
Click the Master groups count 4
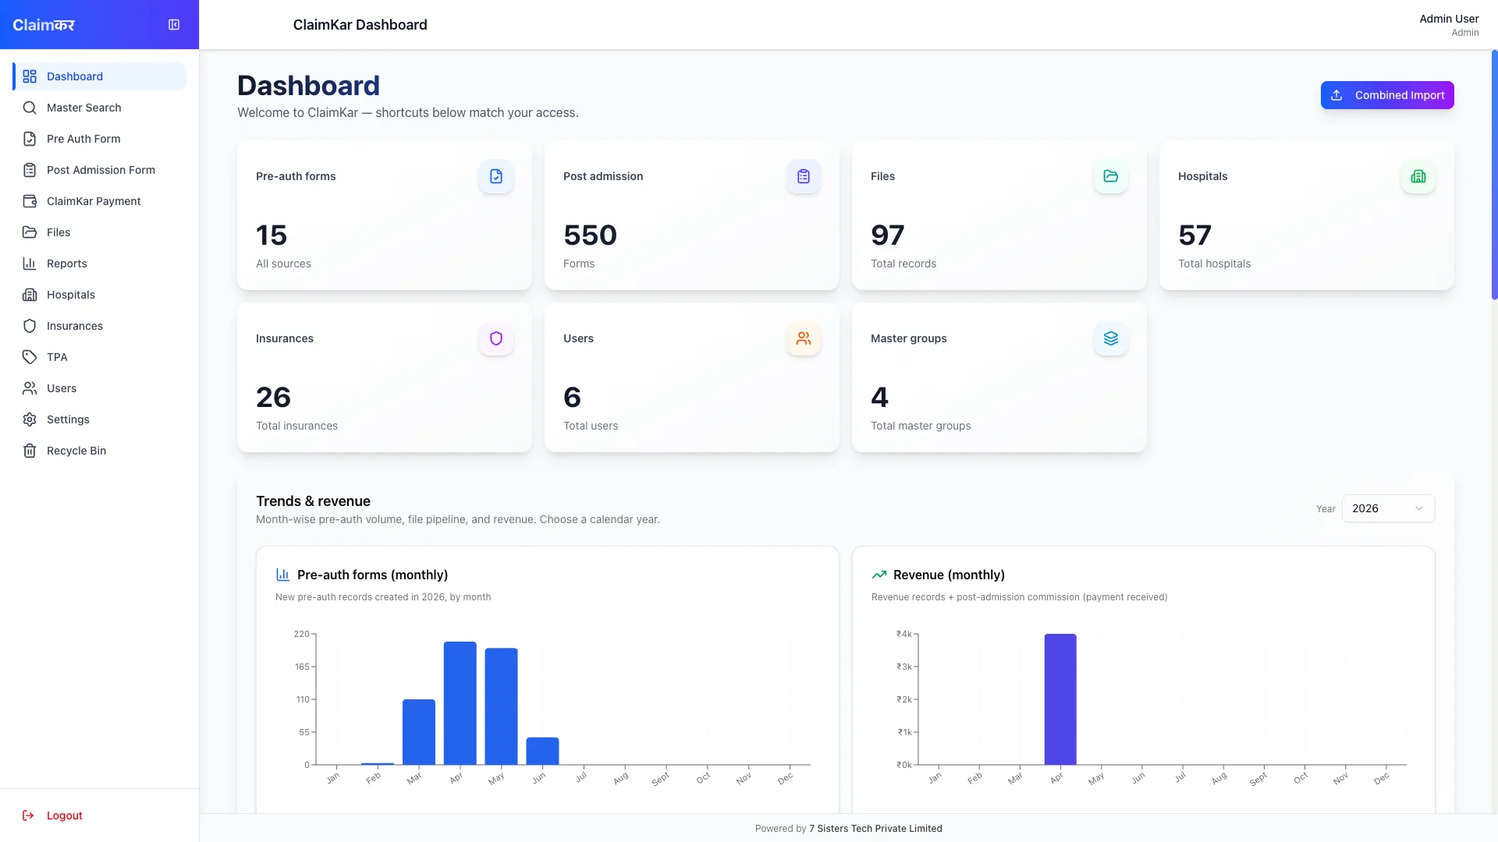click(879, 397)
